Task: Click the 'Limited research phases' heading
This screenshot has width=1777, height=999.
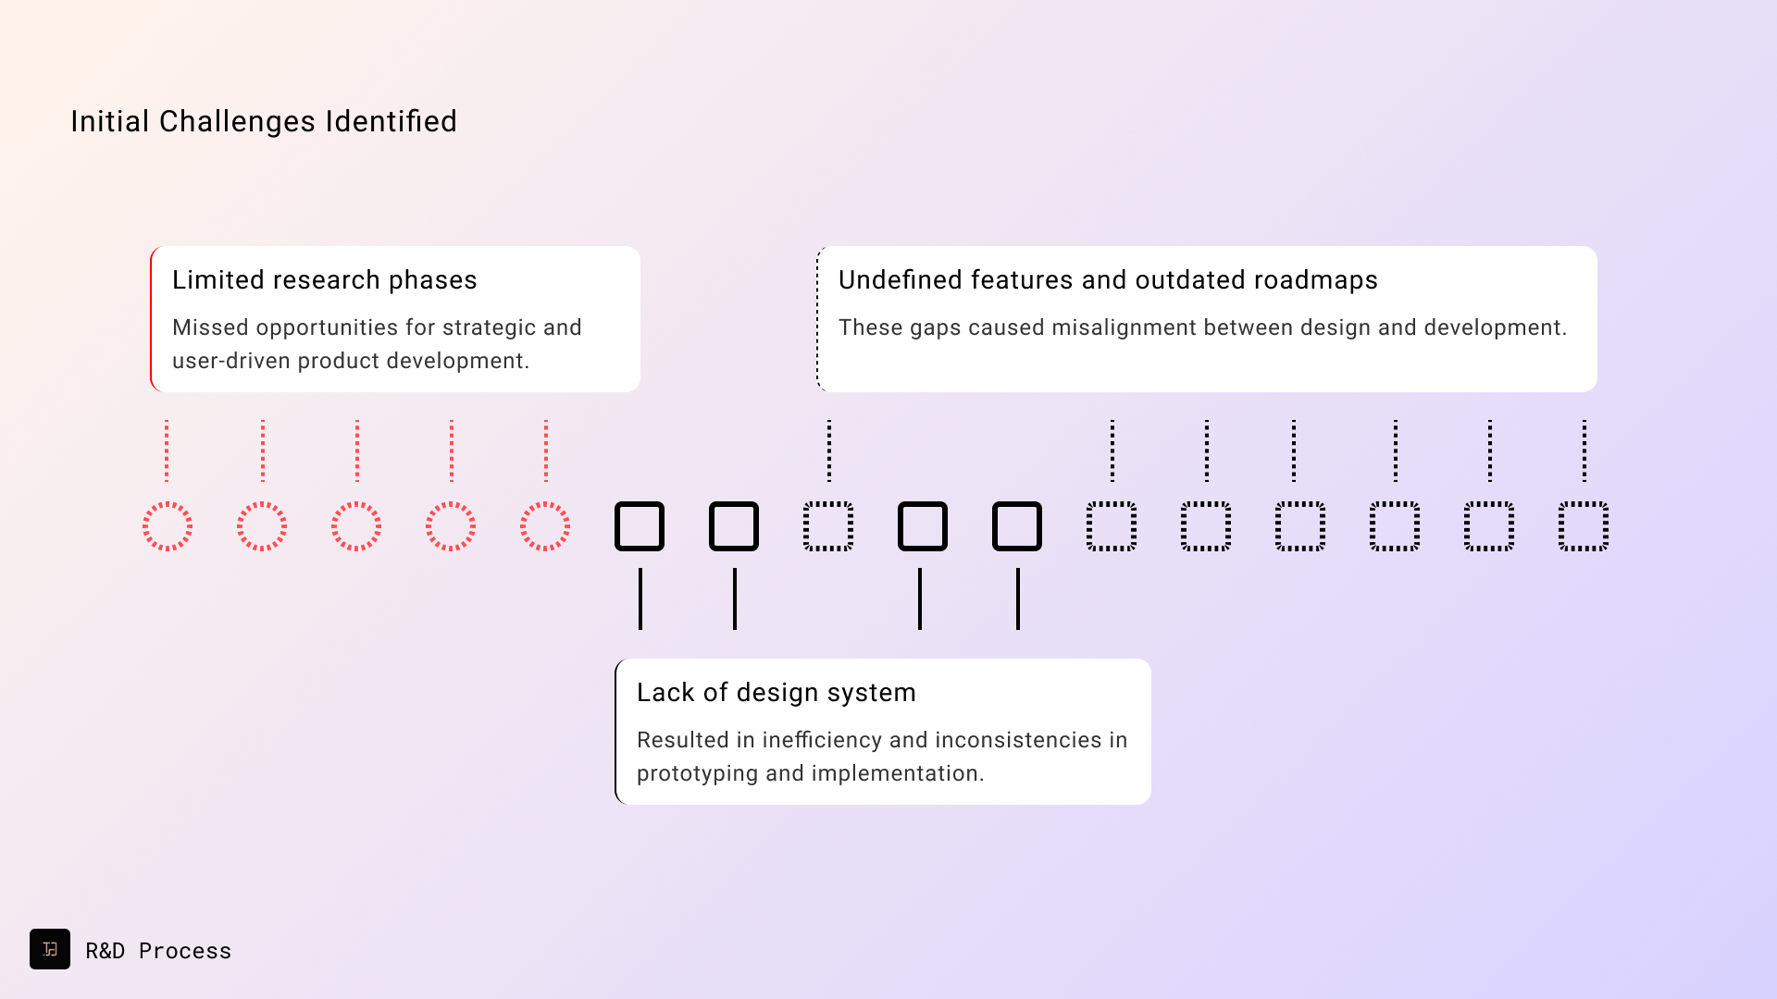Action: pos(325,279)
